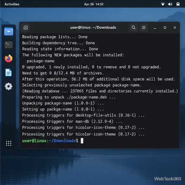This screenshot has height=185, width=185.
Task: Click the '(Reading database ... 237865 files' line
Action: 100,91
